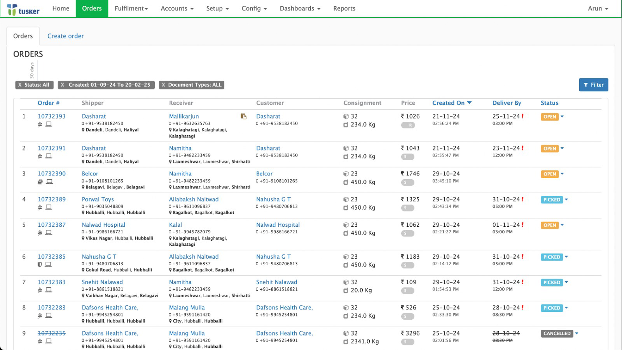Open the Dashboards menu
The height and width of the screenshot is (350, 622).
click(299, 8)
